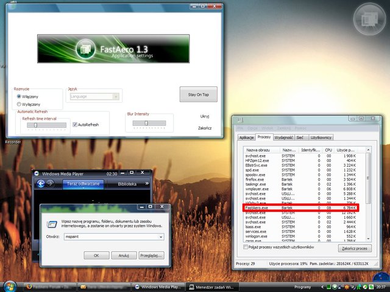The width and height of the screenshot is (390, 292).
Task: Switch to the Wydajność tab
Action: [x=284, y=137]
